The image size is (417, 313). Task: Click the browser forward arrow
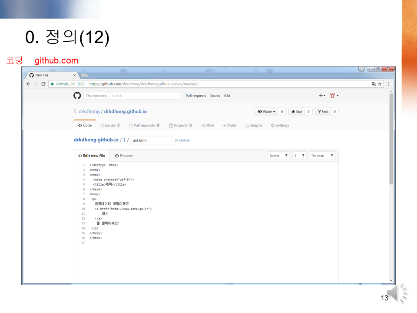click(36, 84)
